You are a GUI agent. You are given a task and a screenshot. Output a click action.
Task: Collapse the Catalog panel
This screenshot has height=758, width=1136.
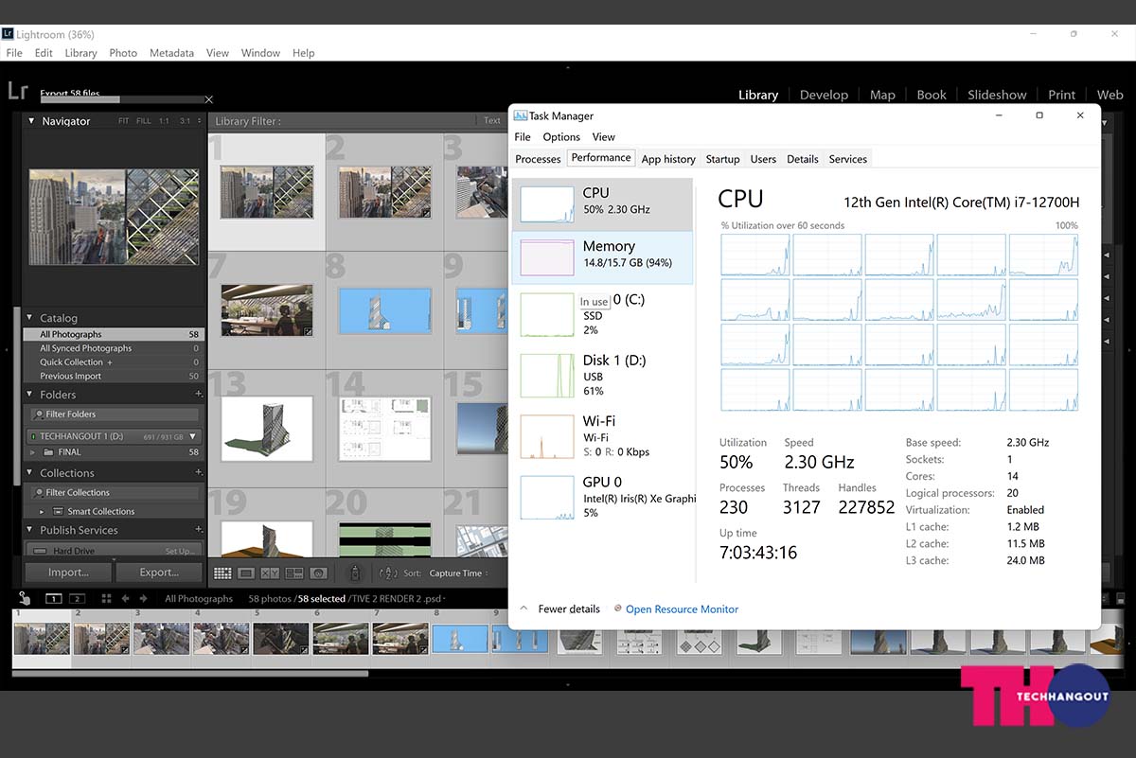[x=30, y=318]
